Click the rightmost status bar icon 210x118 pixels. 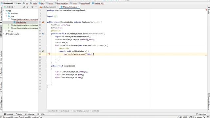click(x=208, y=117)
